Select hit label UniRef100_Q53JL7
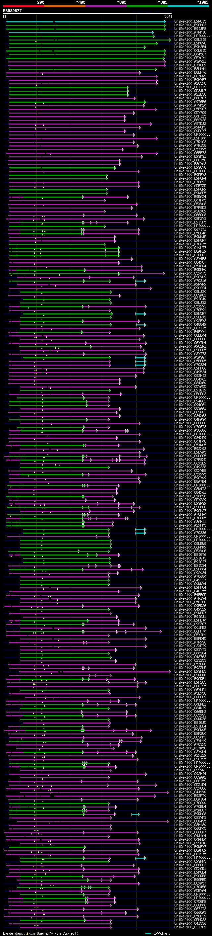The image size is (212, 936). pyautogui.click(x=190, y=91)
